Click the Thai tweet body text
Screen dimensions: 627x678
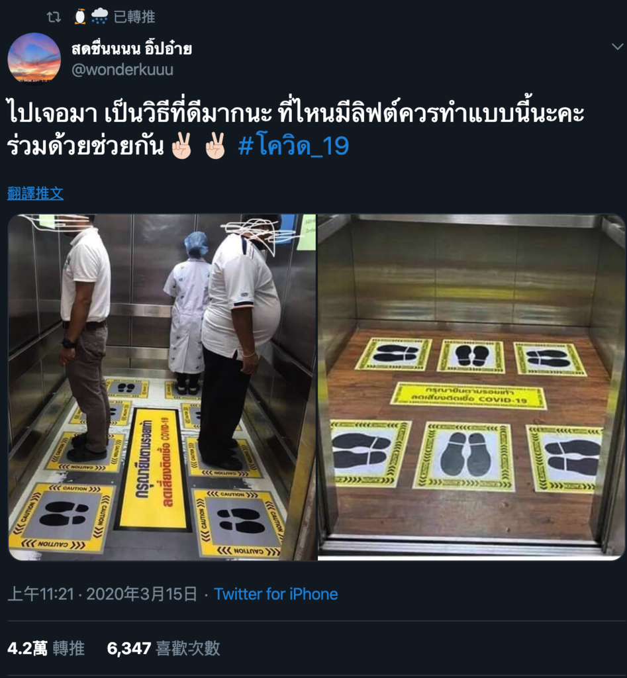pyautogui.click(x=296, y=129)
